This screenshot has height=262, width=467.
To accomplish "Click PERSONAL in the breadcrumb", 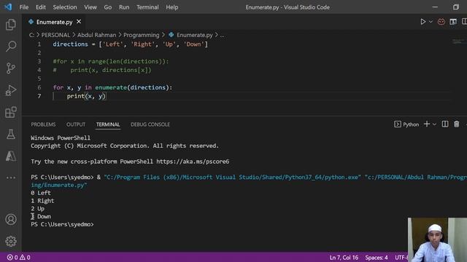I will 55,35.
